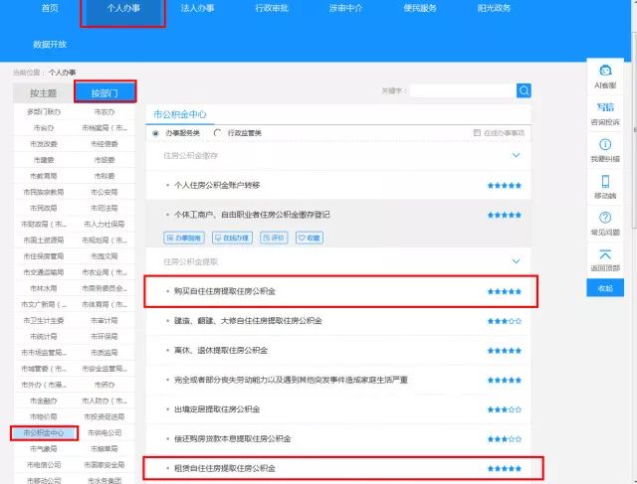The width and height of the screenshot is (637, 484).
Task: Click the 在线办理 button
Action: pos(230,239)
